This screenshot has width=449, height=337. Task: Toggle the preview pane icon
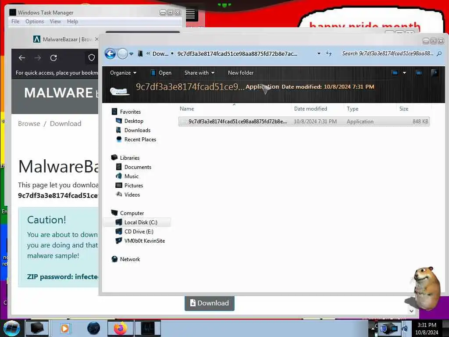tap(419, 73)
